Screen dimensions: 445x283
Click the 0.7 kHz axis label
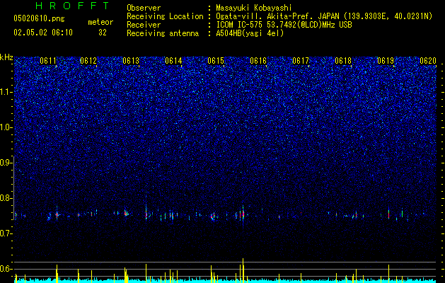tap(6, 233)
